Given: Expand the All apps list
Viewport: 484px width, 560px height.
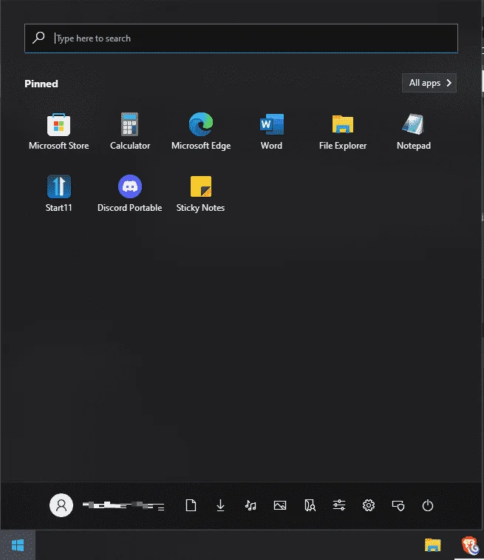Looking at the screenshot, I should 429,83.
